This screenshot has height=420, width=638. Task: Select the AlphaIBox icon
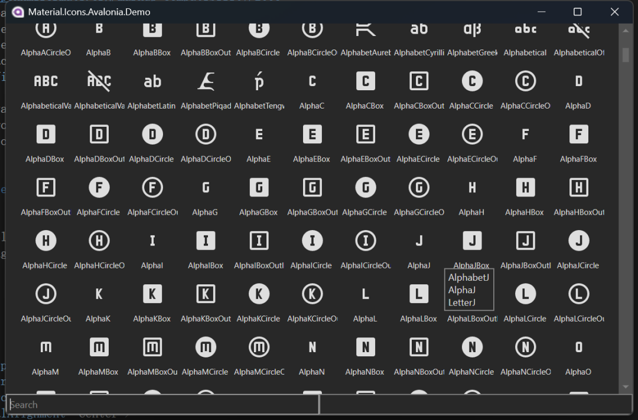pyautogui.click(x=206, y=240)
